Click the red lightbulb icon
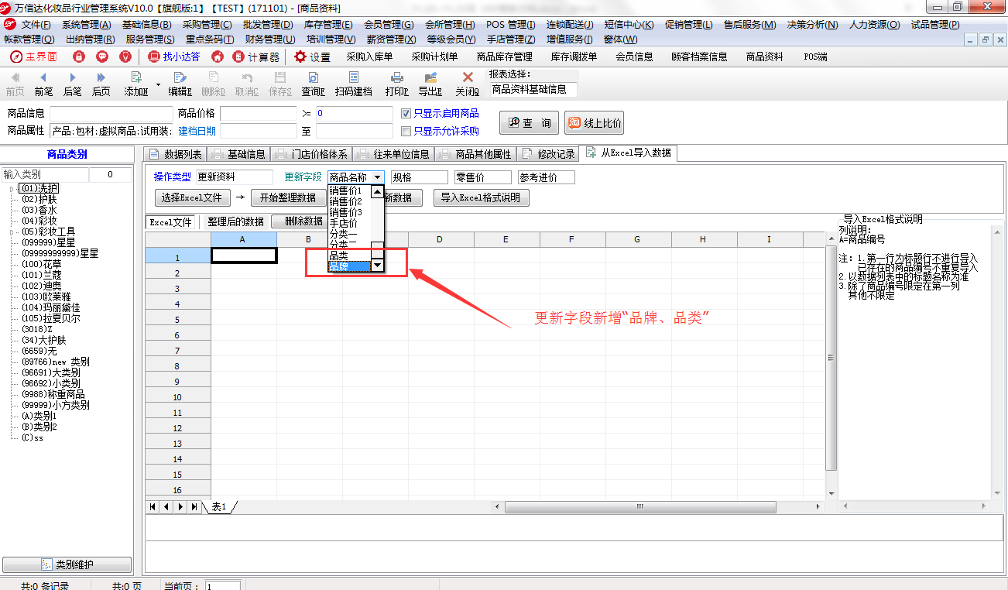Screen dimensions: 1008x590 pos(125,57)
